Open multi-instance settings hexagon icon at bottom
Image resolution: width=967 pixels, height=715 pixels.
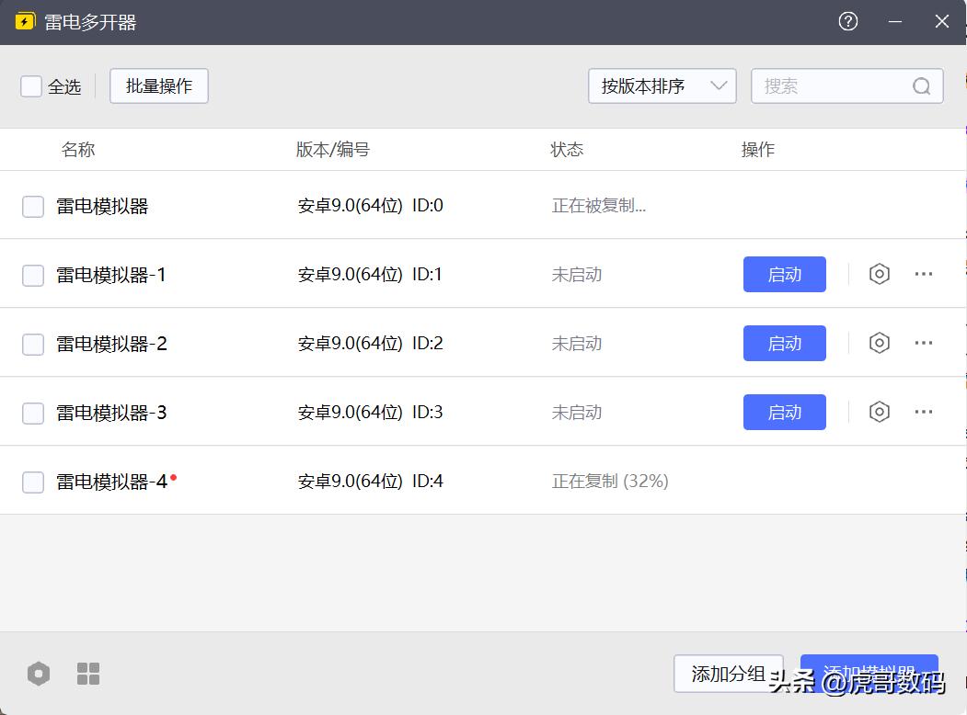(x=39, y=674)
